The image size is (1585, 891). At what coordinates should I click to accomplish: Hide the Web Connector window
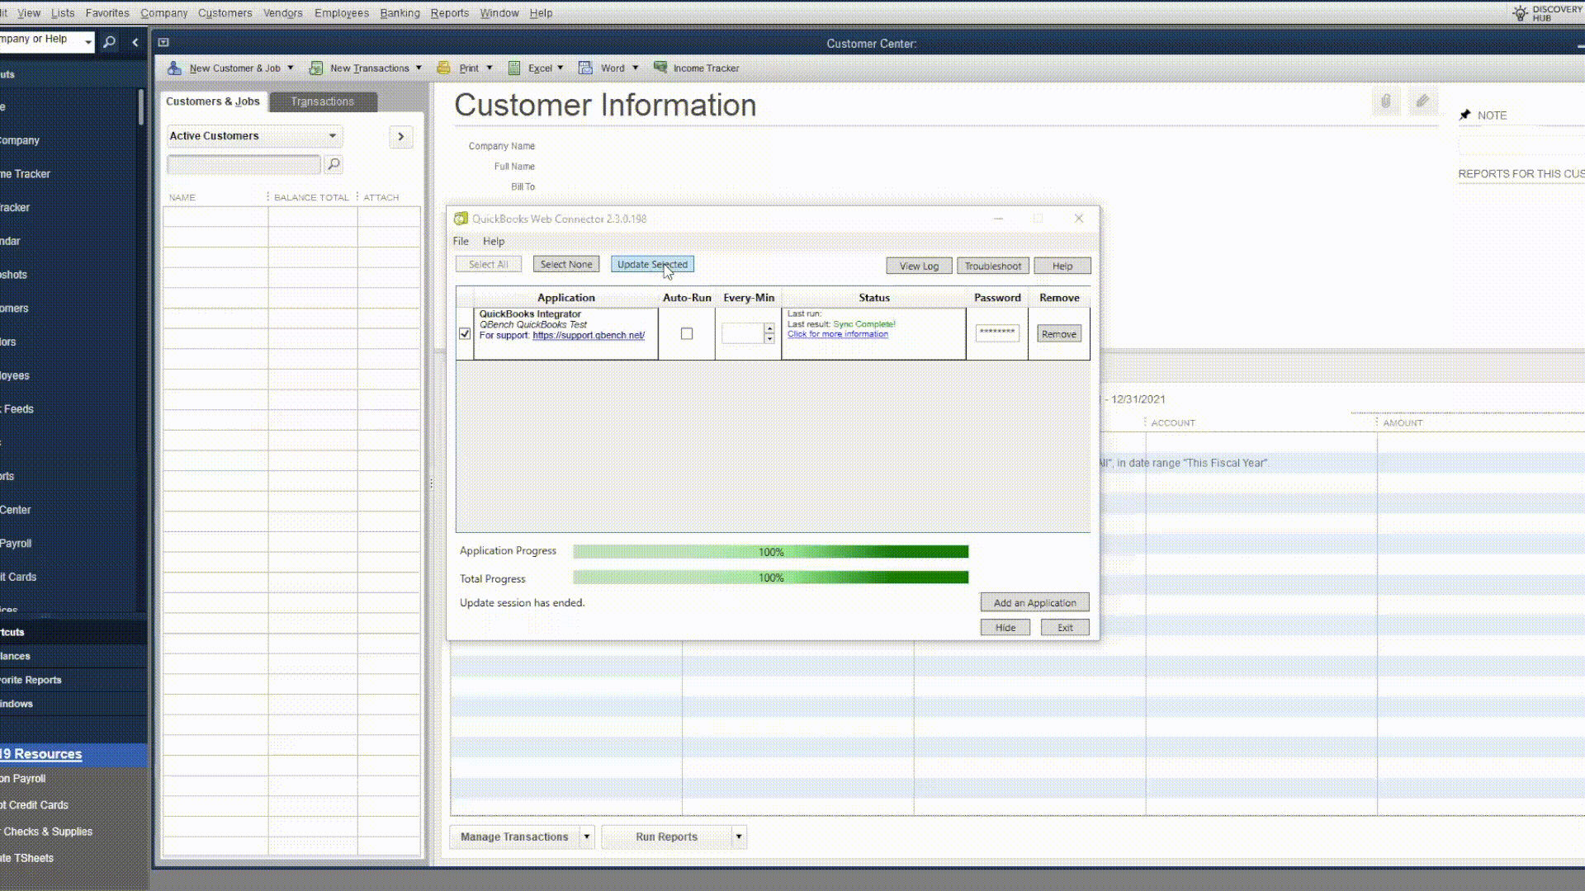[1005, 628]
